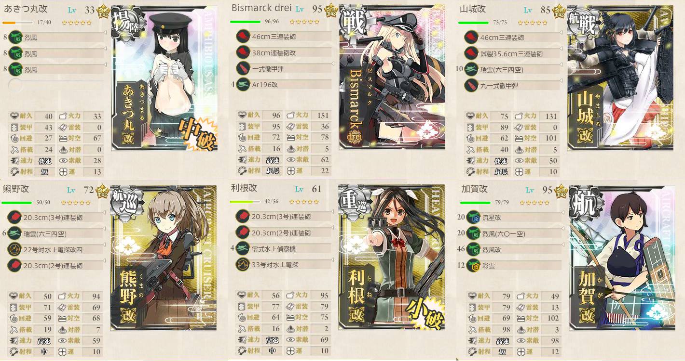This screenshot has height=361, width=685.
Task: Click the 一式徹甲弾 shell icon
Action: [x=243, y=69]
